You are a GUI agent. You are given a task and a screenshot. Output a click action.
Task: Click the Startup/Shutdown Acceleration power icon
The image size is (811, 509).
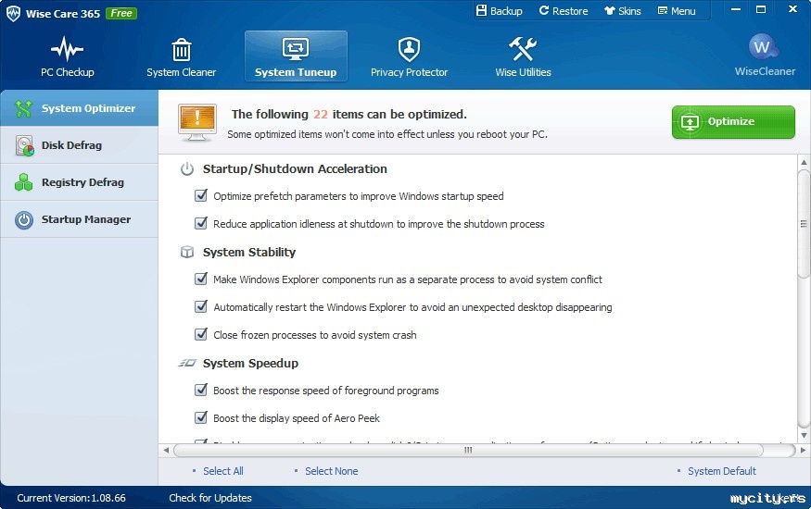coord(186,168)
